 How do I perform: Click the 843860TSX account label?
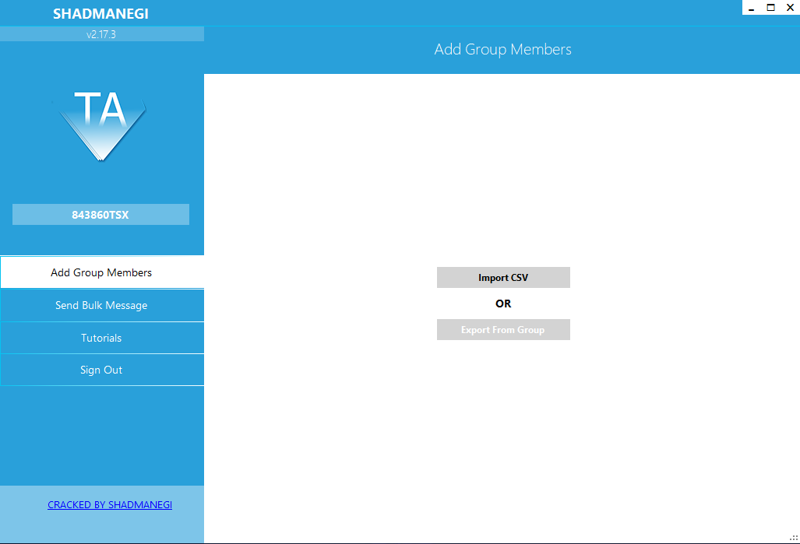click(100, 215)
